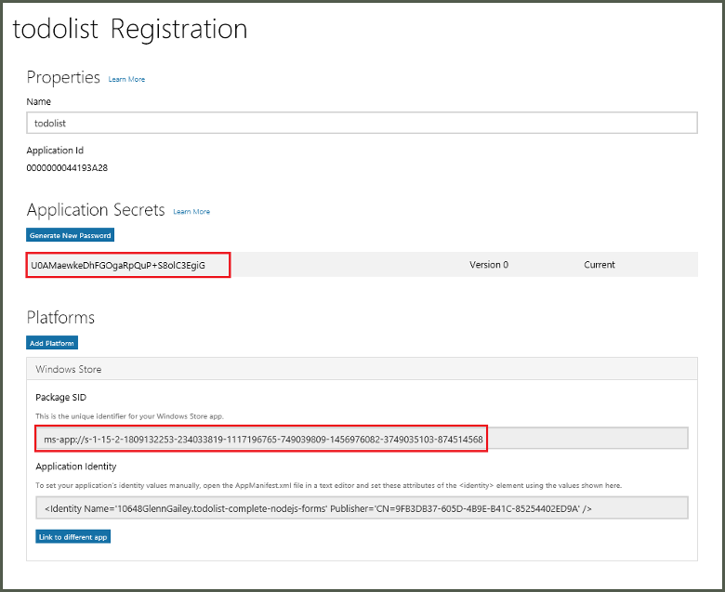Click the Name input field containing todolist

[x=362, y=123]
